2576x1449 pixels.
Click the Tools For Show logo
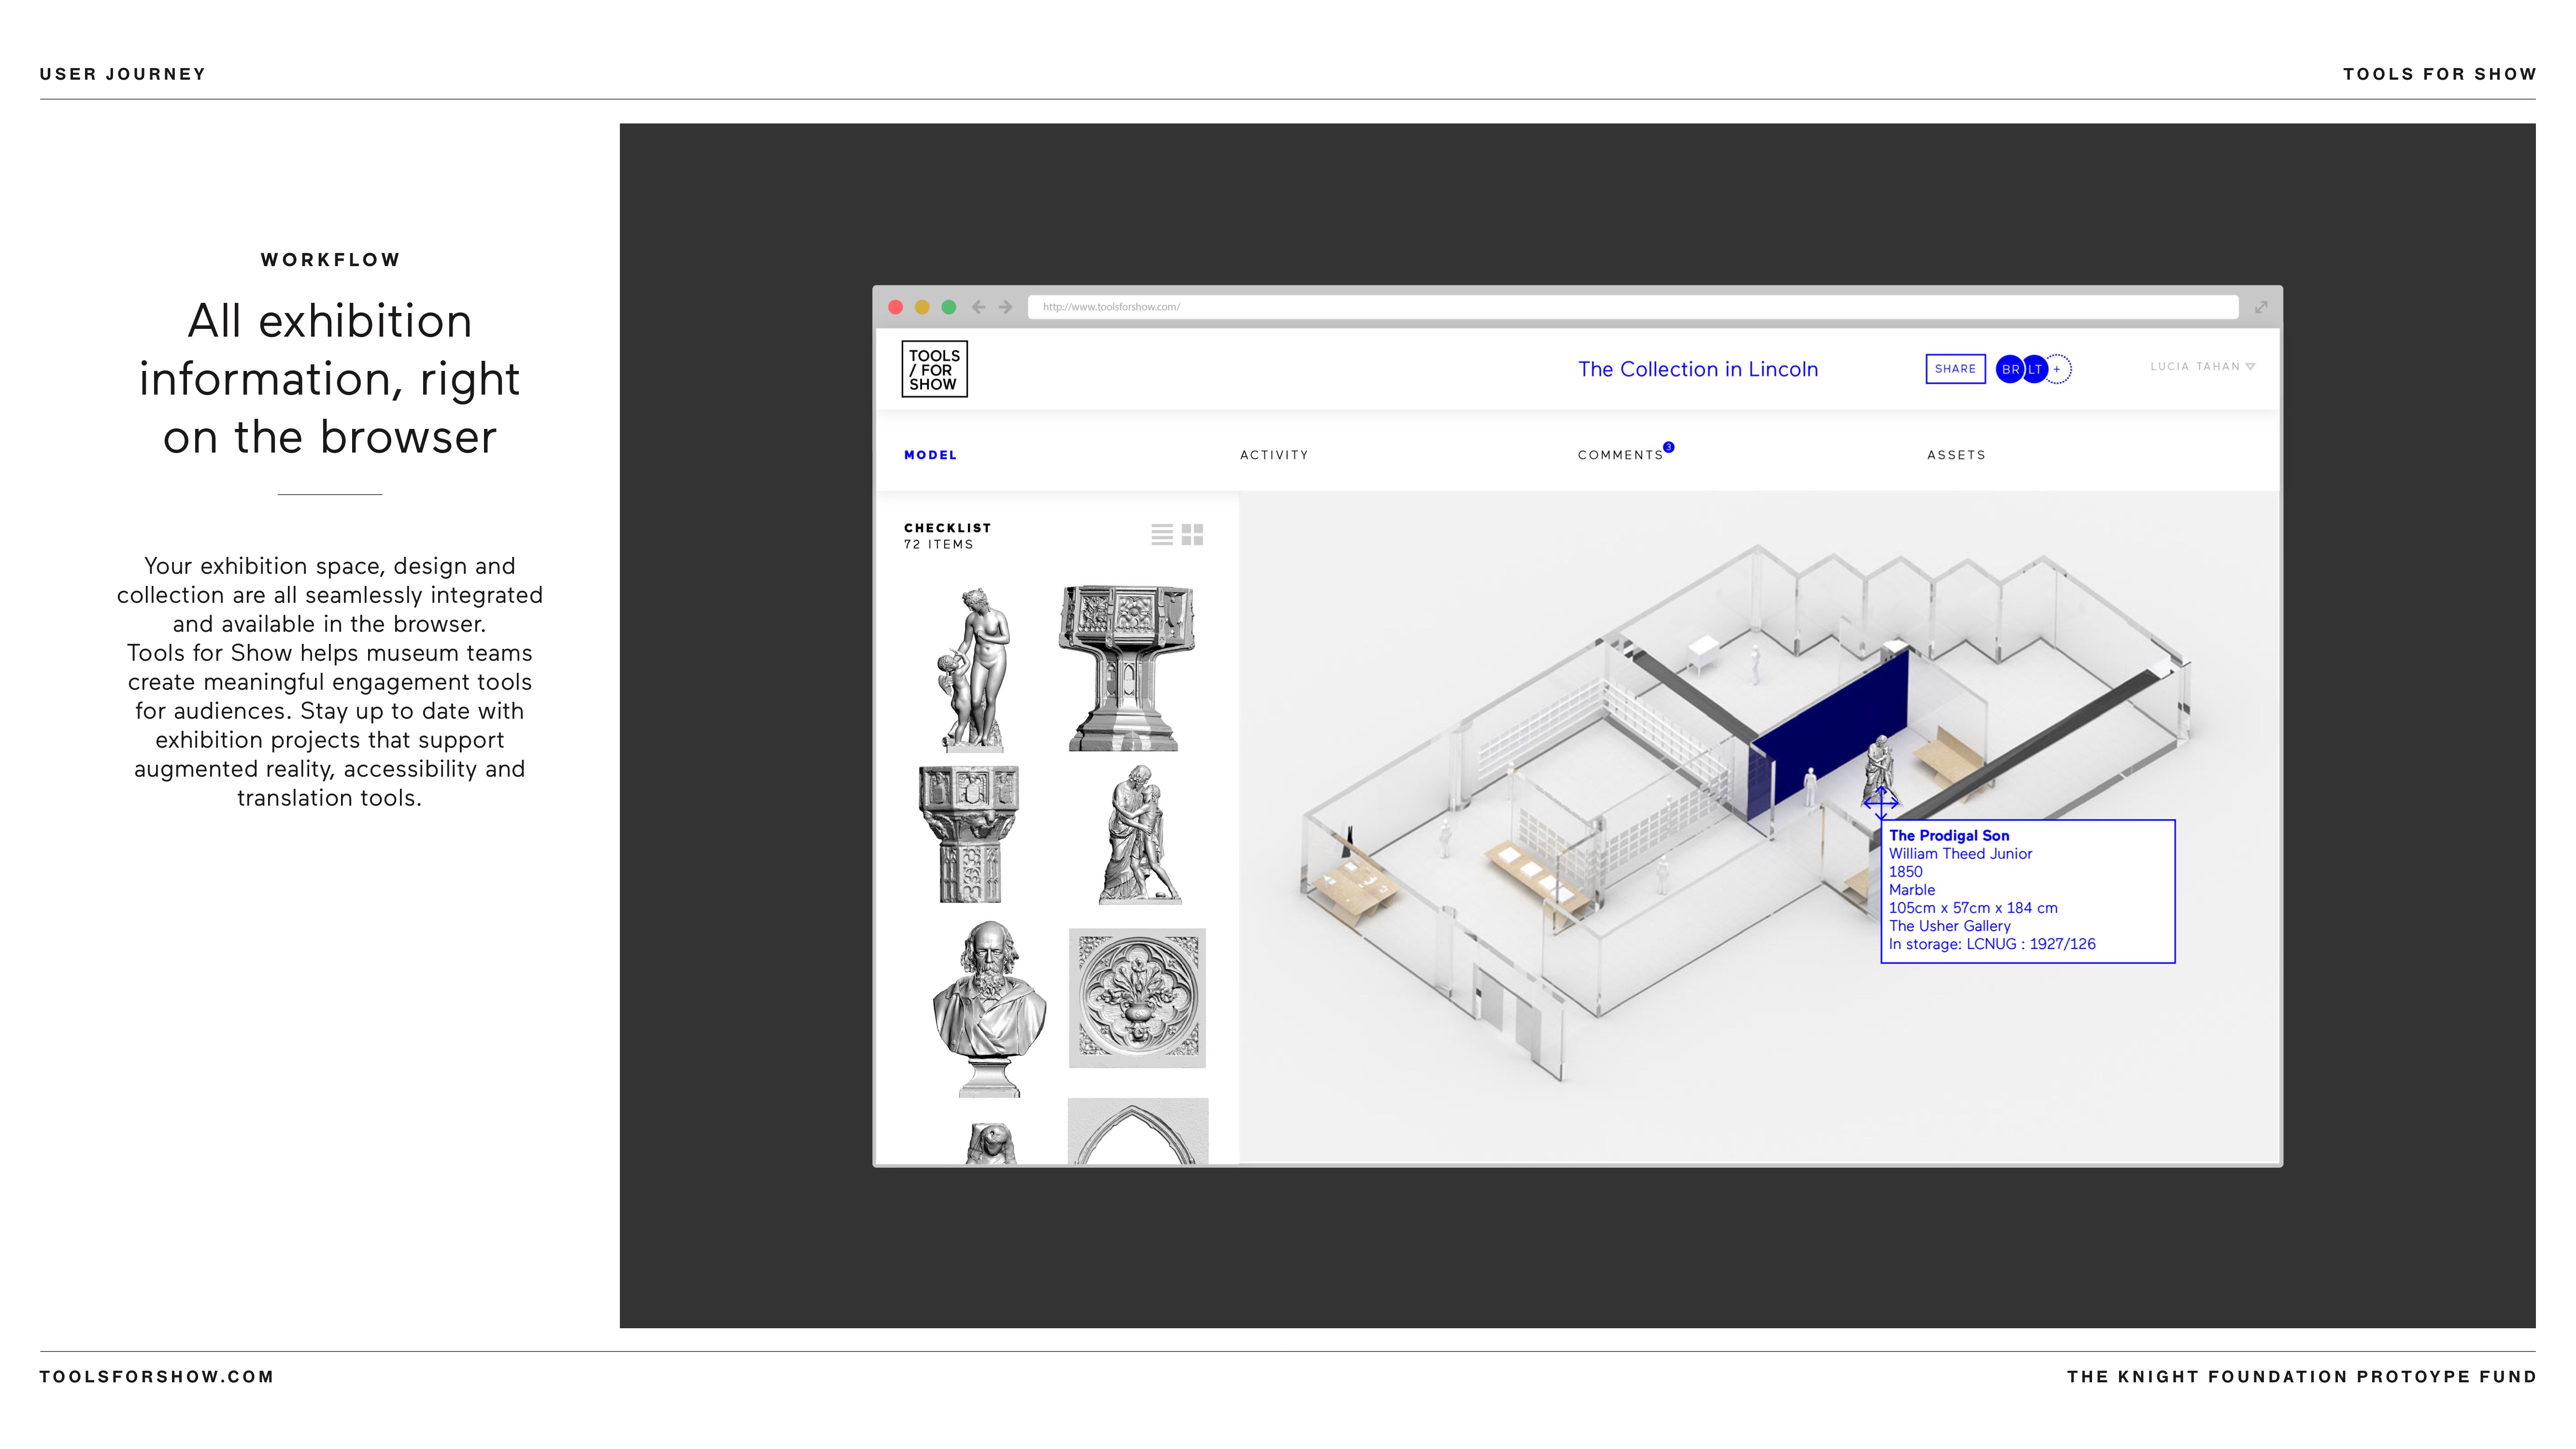tap(934, 369)
